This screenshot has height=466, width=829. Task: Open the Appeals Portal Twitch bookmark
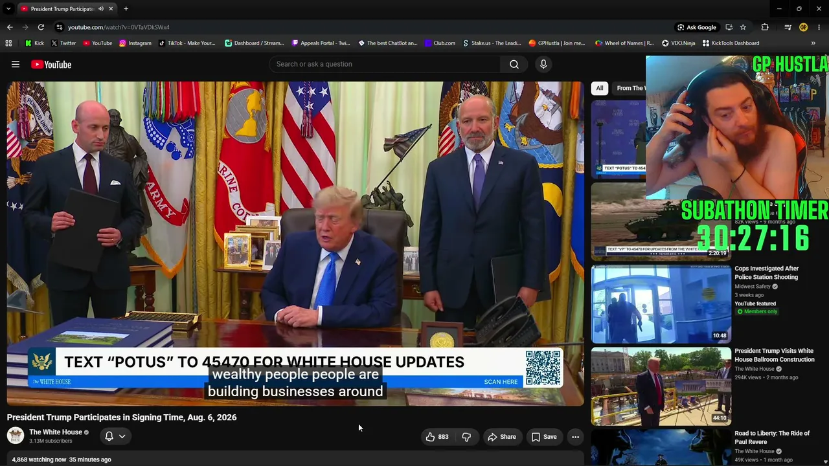321,43
